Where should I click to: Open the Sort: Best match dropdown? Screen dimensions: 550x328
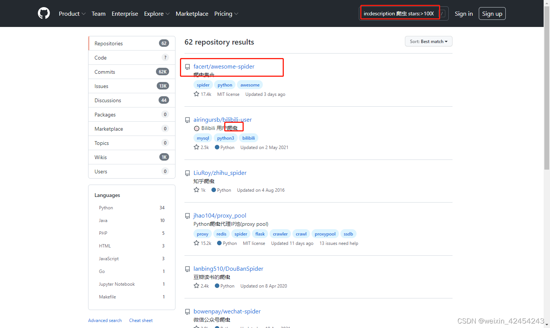tap(429, 41)
